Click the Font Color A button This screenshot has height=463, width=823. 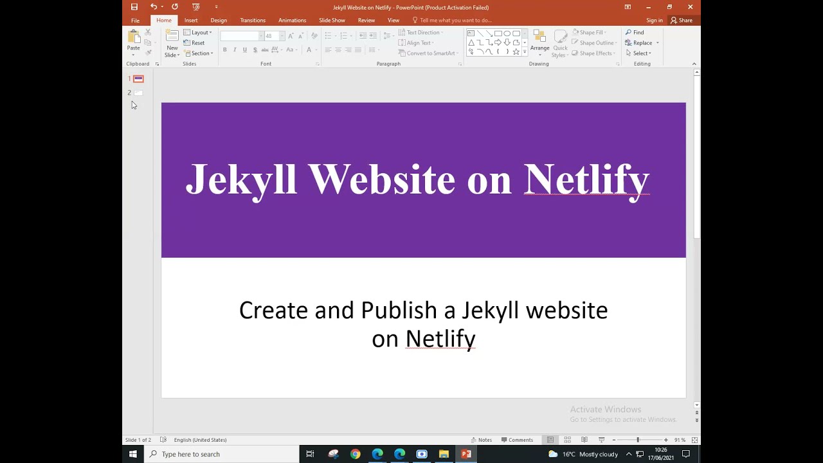click(x=311, y=50)
